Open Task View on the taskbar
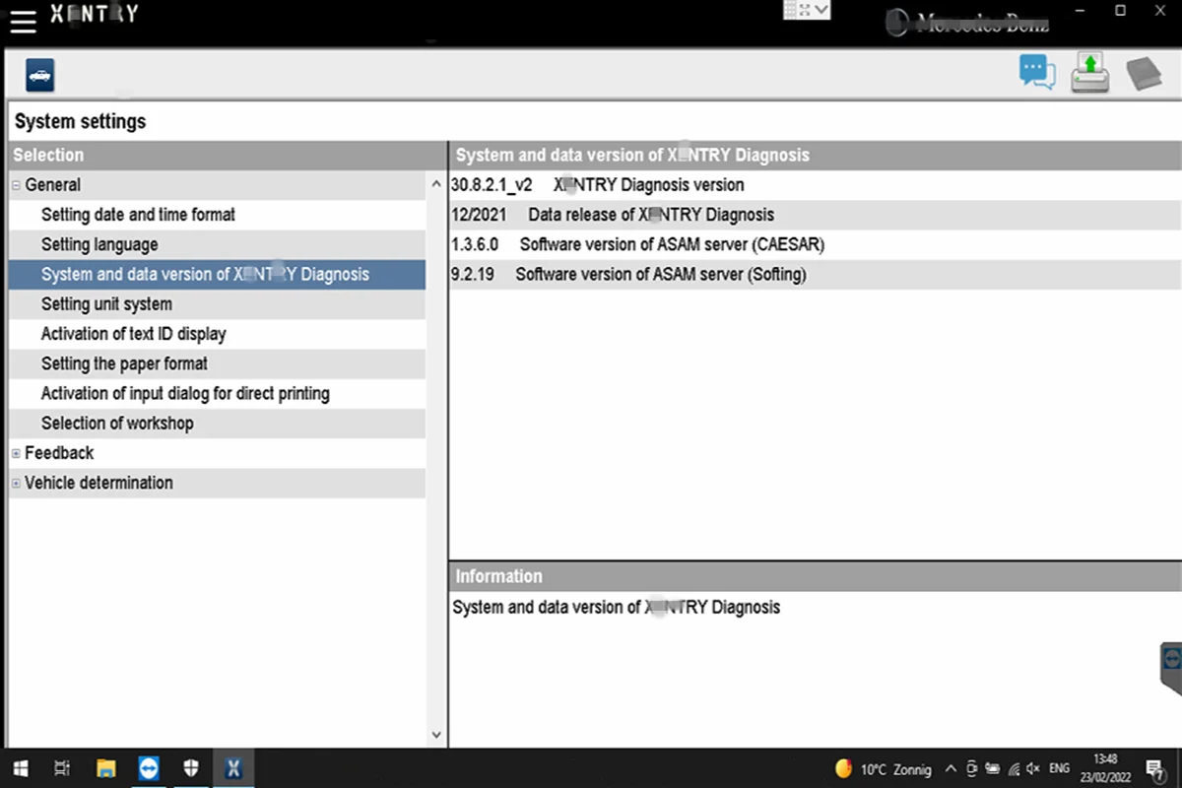1182x788 pixels. click(61, 768)
